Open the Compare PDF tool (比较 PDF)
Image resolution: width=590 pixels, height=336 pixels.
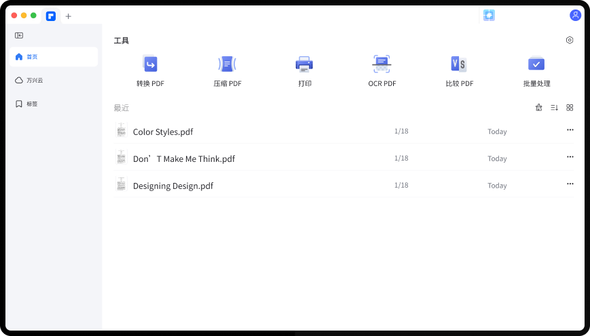[459, 70]
